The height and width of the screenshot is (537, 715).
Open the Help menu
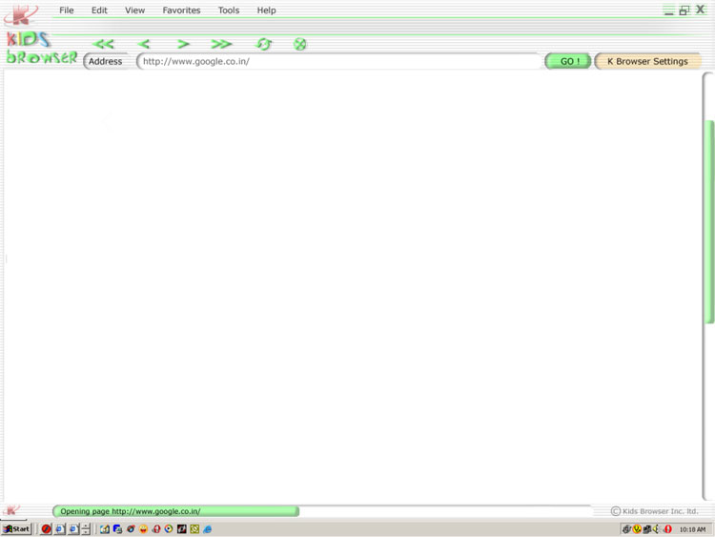[266, 10]
